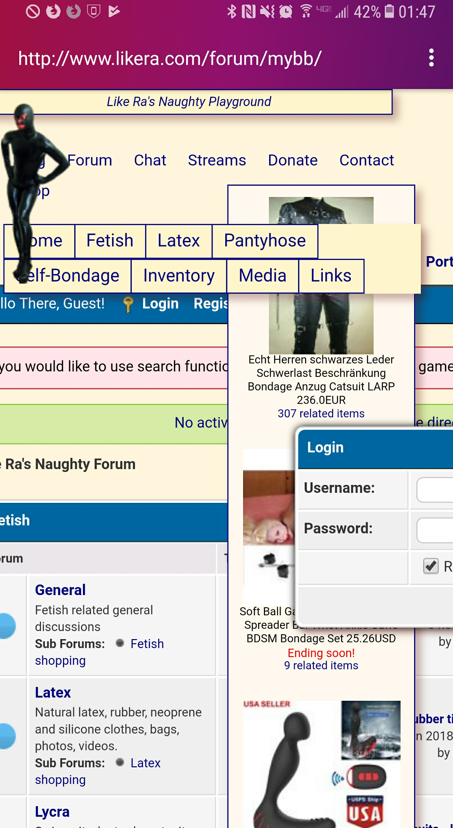The height and width of the screenshot is (828, 453).
Task: Toggle the remember me checkbox in Login
Action: point(430,566)
